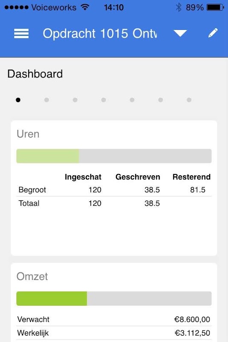Tap the Opdracht 1015 title
The width and height of the screenshot is (228, 342).
click(100, 34)
